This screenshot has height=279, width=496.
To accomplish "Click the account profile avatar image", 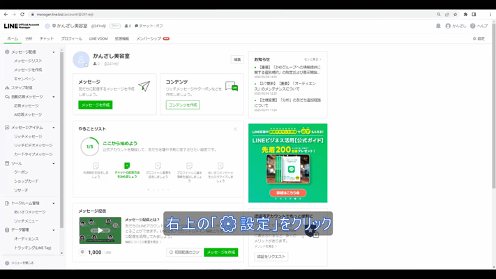I will click(81, 59).
